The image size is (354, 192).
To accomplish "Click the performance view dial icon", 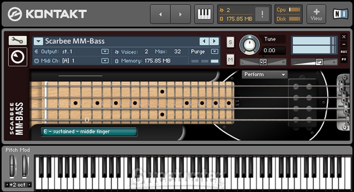I will tap(17, 57).
